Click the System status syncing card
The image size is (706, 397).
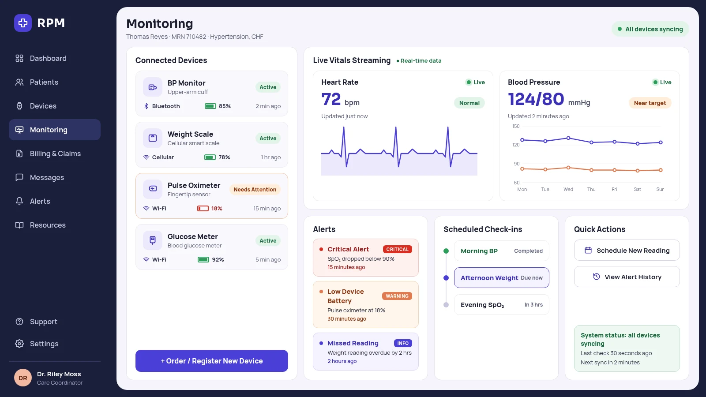(x=627, y=348)
